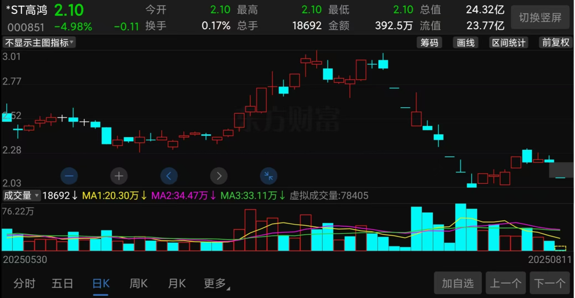The width and height of the screenshot is (575, 298).
Task: Click the 切换竖屏 button
Action: tap(540, 17)
